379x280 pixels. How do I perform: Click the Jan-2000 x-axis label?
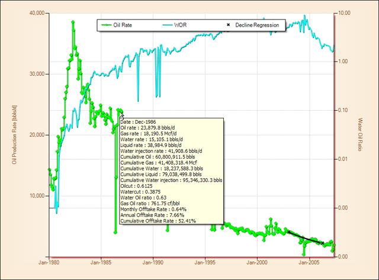[258, 261]
